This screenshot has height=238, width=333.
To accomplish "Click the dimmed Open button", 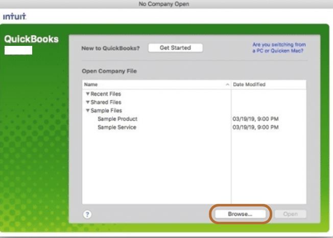I will click(290, 214).
